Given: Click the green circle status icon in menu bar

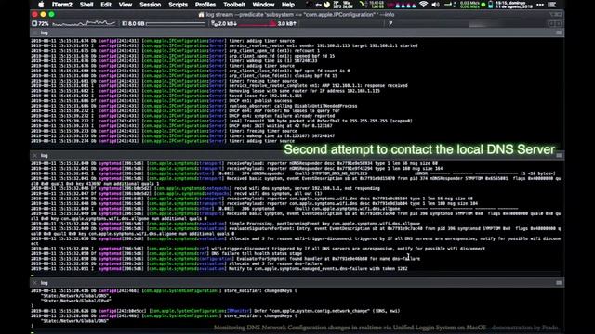Looking at the screenshot, I should [483, 5].
